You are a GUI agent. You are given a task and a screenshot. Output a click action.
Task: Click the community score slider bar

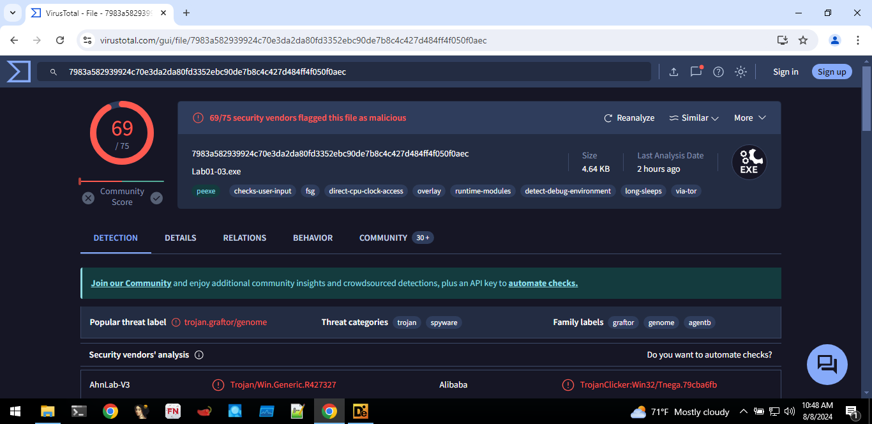(121, 181)
